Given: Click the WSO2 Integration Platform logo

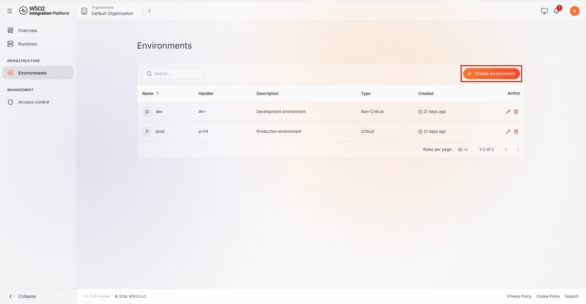Looking at the screenshot, I should coord(44,11).
